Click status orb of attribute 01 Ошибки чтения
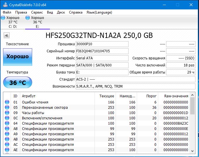This screenshot has width=199, height=157. [7, 102]
